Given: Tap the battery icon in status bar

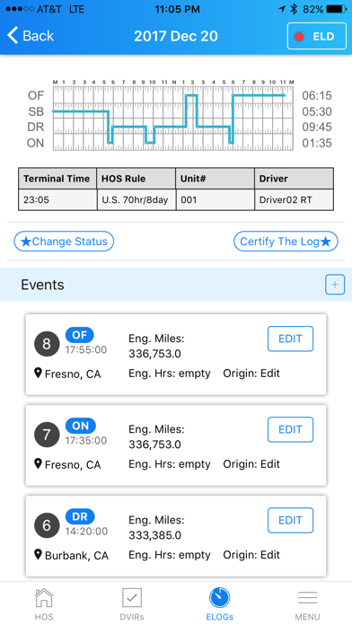Looking at the screenshot, I should 337,9.
